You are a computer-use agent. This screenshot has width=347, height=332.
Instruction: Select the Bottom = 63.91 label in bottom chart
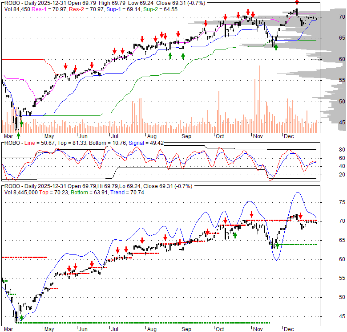point(89,193)
